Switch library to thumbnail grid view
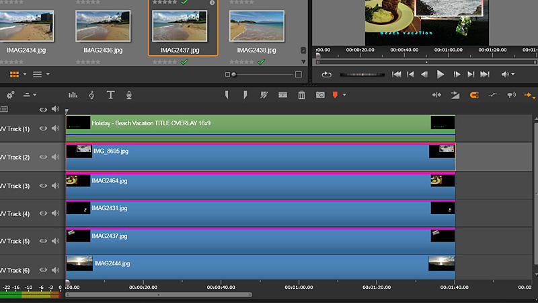 [x=14, y=73]
